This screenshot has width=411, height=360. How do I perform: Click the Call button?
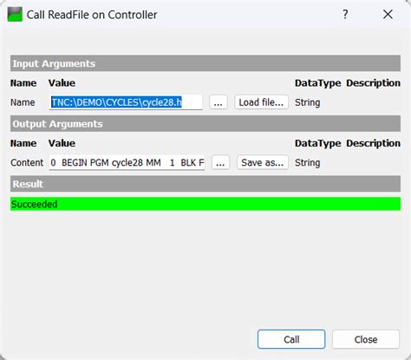coord(291,339)
